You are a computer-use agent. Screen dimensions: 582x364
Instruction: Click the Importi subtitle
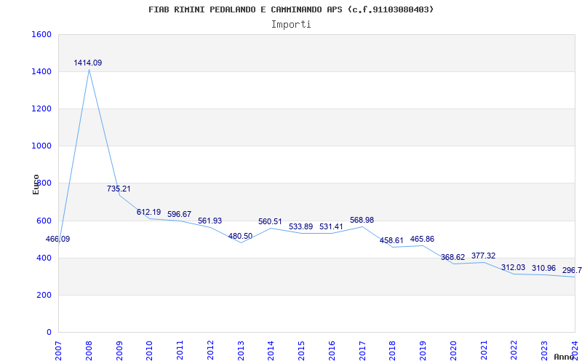[x=291, y=25]
